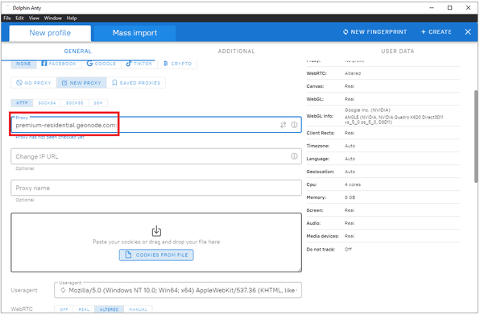
Task: Select SOCKS5 proxy type
Action: tap(75, 103)
